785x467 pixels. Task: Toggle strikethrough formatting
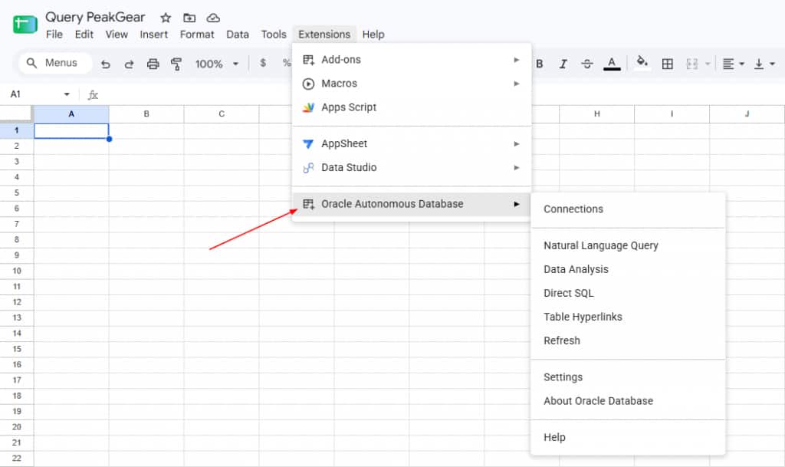click(x=587, y=64)
